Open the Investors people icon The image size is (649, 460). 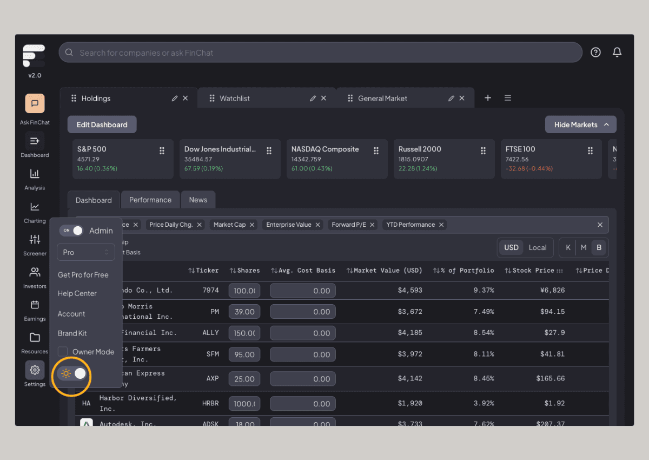(35, 272)
